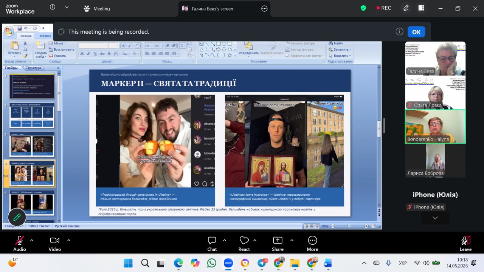Click the green annotate pencil button
This screenshot has height=272, width=484.
click(17, 217)
